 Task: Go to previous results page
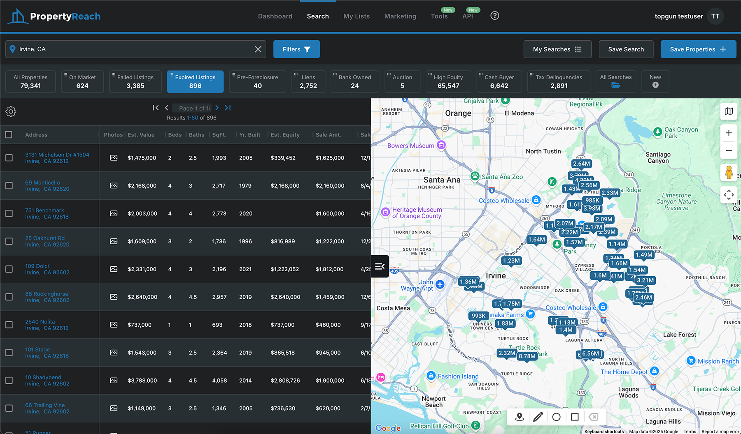point(167,108)
